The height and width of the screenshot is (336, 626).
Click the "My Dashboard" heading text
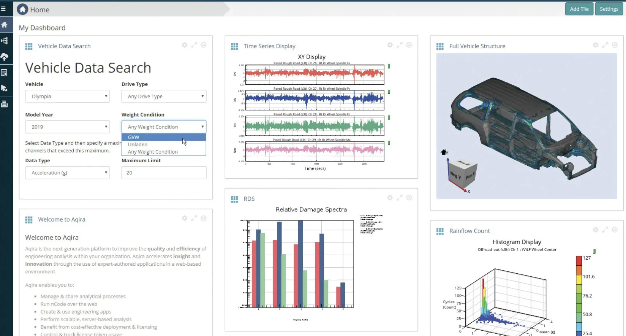pos(42,28)
